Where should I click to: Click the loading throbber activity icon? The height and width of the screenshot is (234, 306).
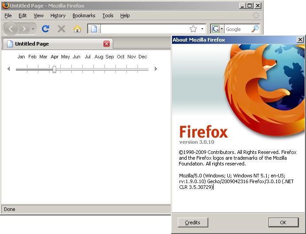[x=256, y=15]
